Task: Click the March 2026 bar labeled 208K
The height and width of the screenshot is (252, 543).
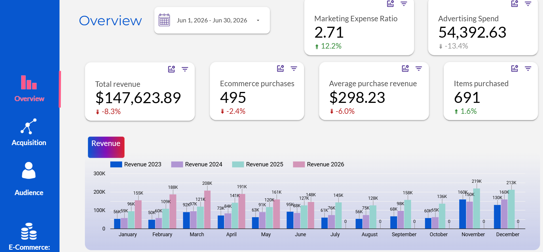Action: [207, 210]
